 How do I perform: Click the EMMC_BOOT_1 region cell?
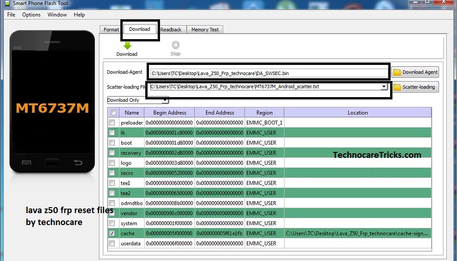(x=264, y=123)
